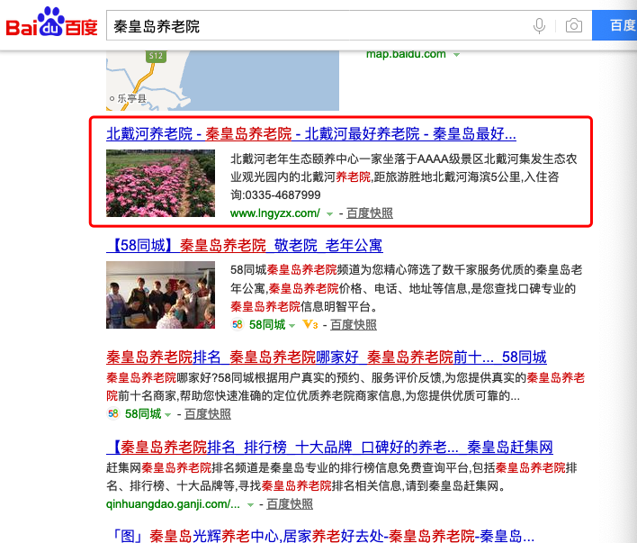637x543 pixels.
Task: Open the 秦皇岛光辉养老中心 result title
Action: (x=322, y=536)
